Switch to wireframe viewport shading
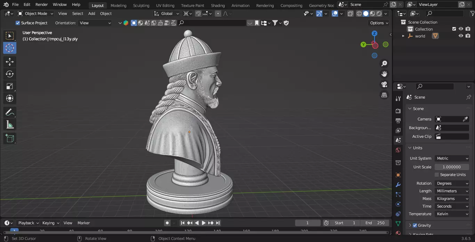This screenshot has height=242, width=475. click(x=359, y=14)
